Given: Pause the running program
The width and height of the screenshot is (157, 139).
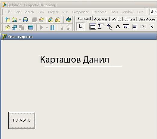Looking at the screenshot, I should tap(52, 28).
